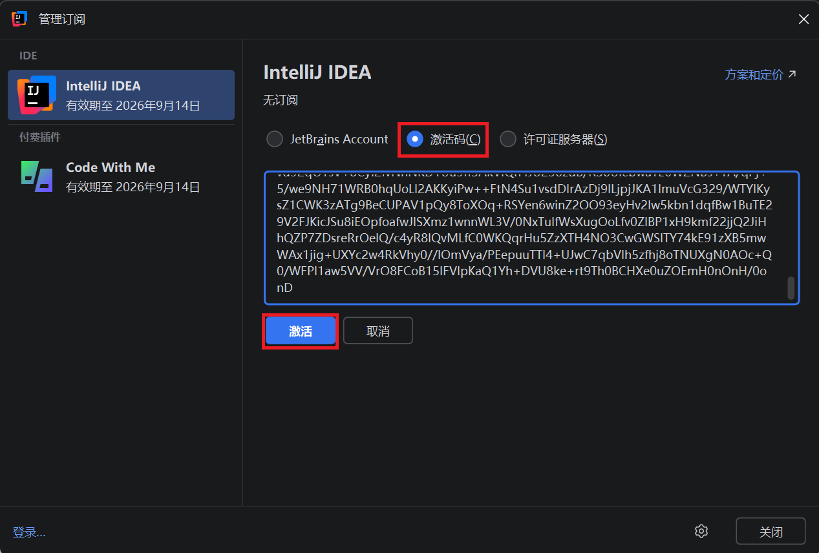Click the IntelliJ IDEA heading in right panel
This screenshot has width=819, height=553.
click(317, 72)
